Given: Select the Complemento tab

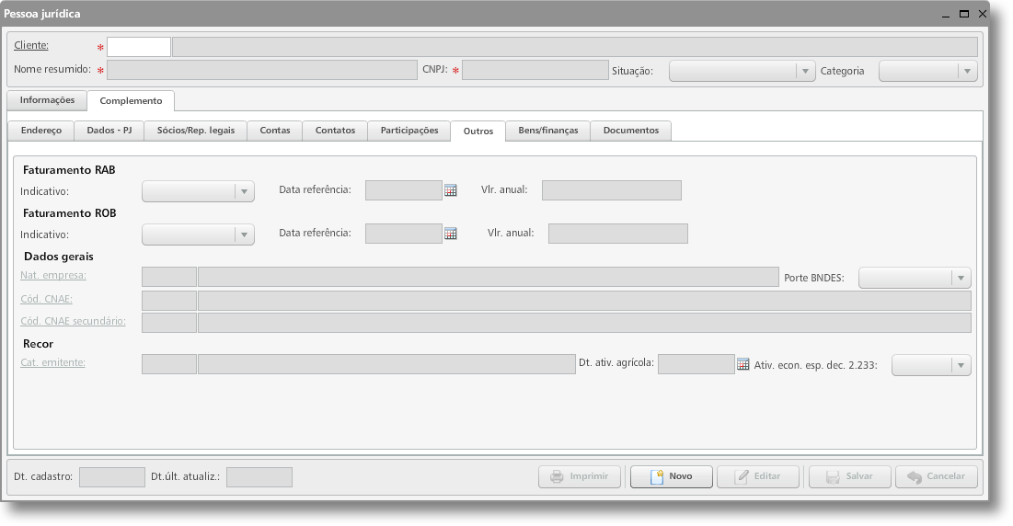Looking at the screenshot, I should [x=132, y=100].
